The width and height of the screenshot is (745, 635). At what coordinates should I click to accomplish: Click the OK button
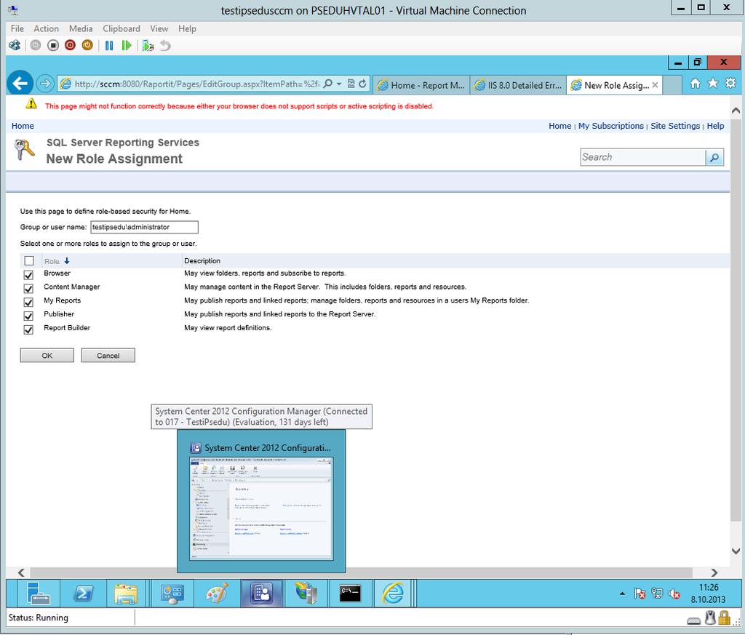coord(47,355)
